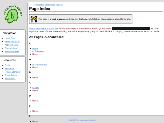164x123 pixels.
Task: Open the Navigation breadcrumb link
Action: (x=40, y=5)
